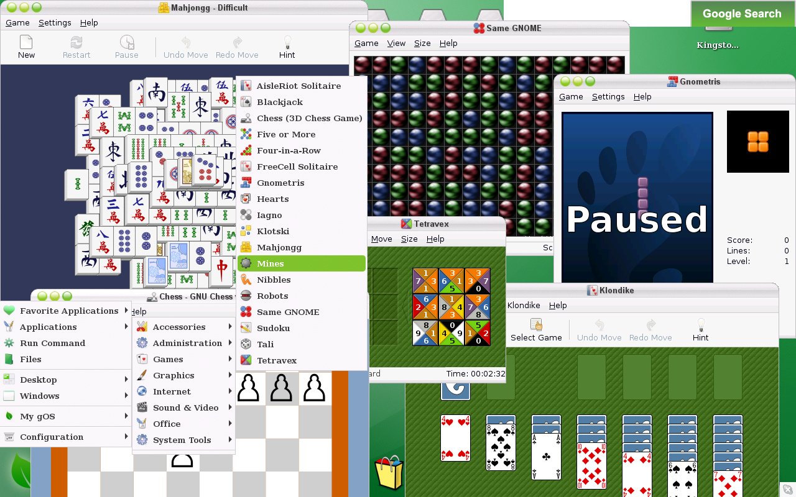The image size is (796, 497).
Task: Expand the Windows submenu arrow
Action: [x=126, y=396]
